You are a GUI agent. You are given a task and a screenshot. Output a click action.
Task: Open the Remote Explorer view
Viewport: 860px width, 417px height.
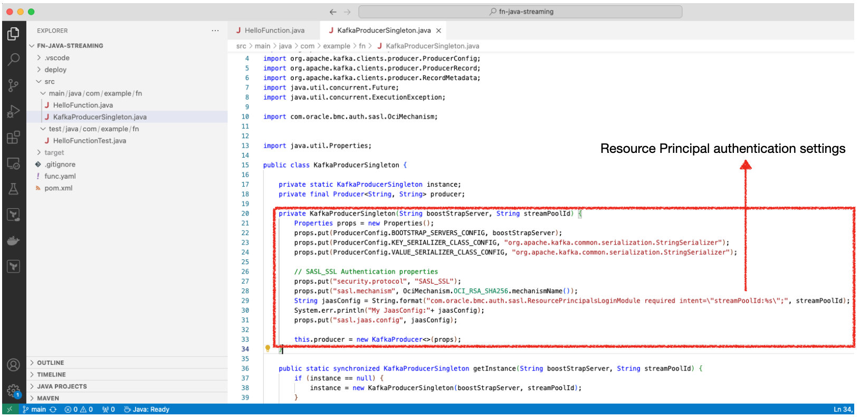click(x=14, y=163)
